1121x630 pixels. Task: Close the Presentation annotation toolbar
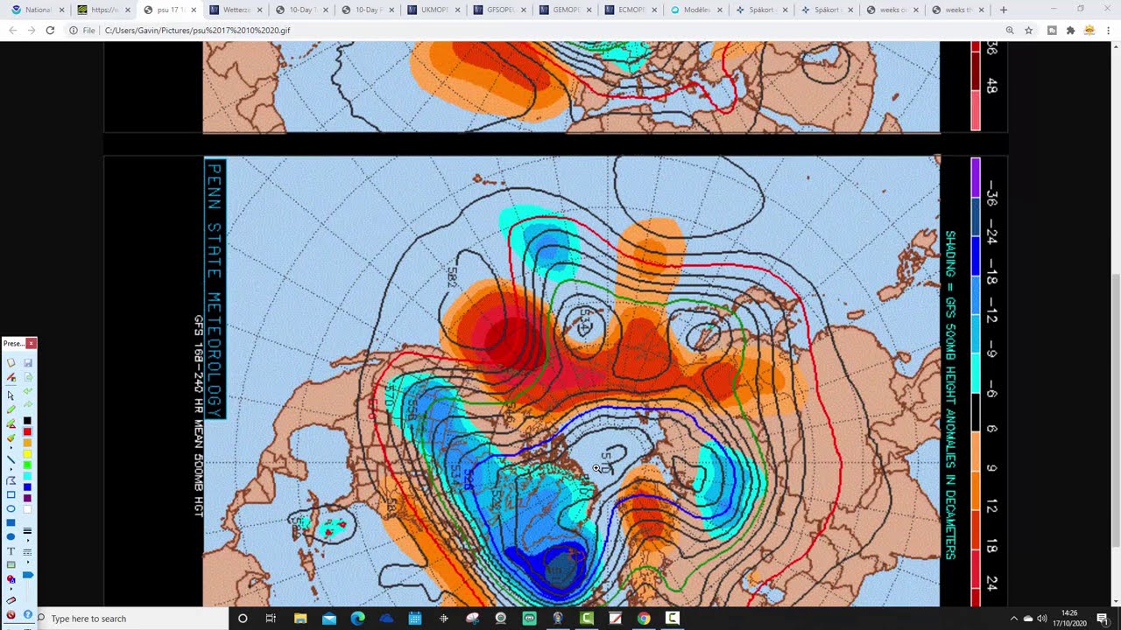tap(31, 343)
